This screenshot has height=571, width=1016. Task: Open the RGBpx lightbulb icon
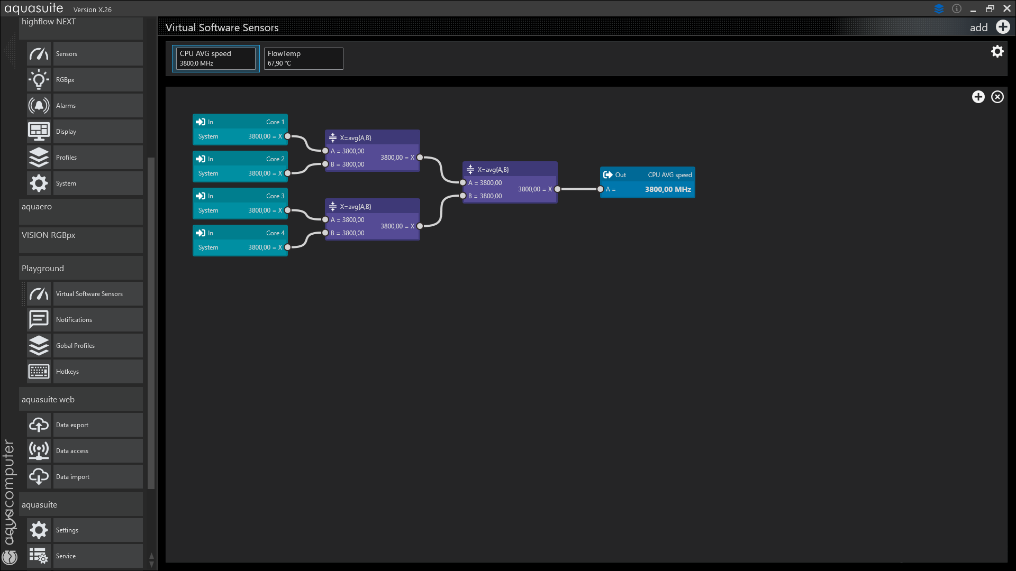pyautogui.click(x=39, y=80)
